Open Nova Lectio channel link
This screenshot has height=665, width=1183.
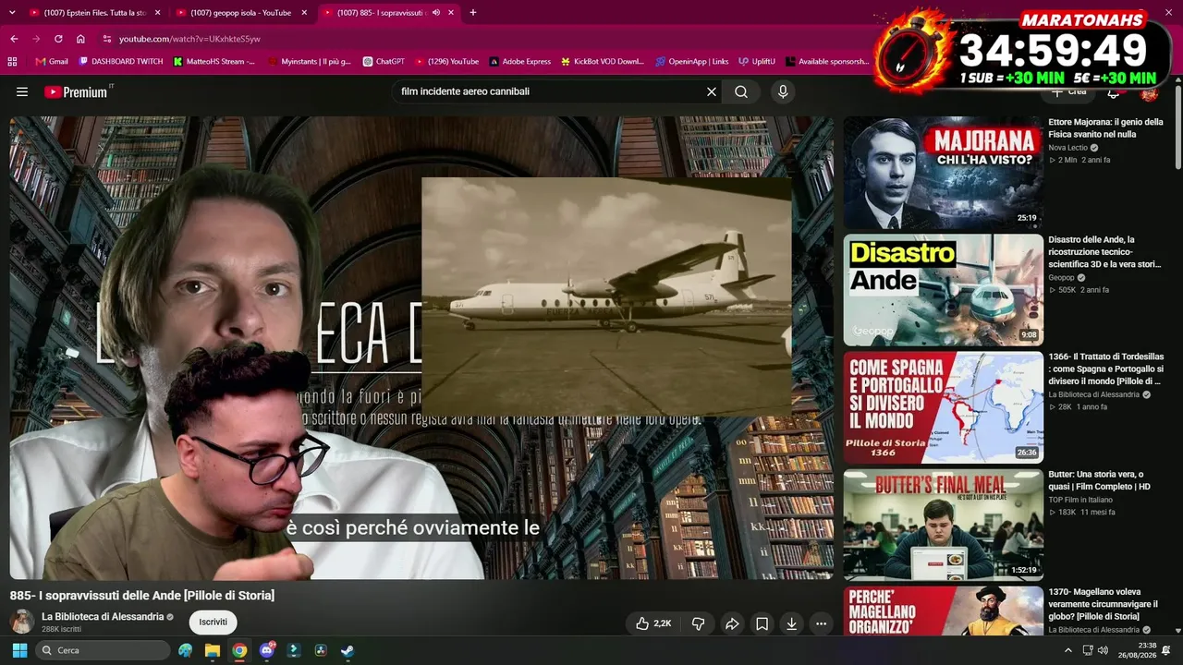tap(1068, 148)
